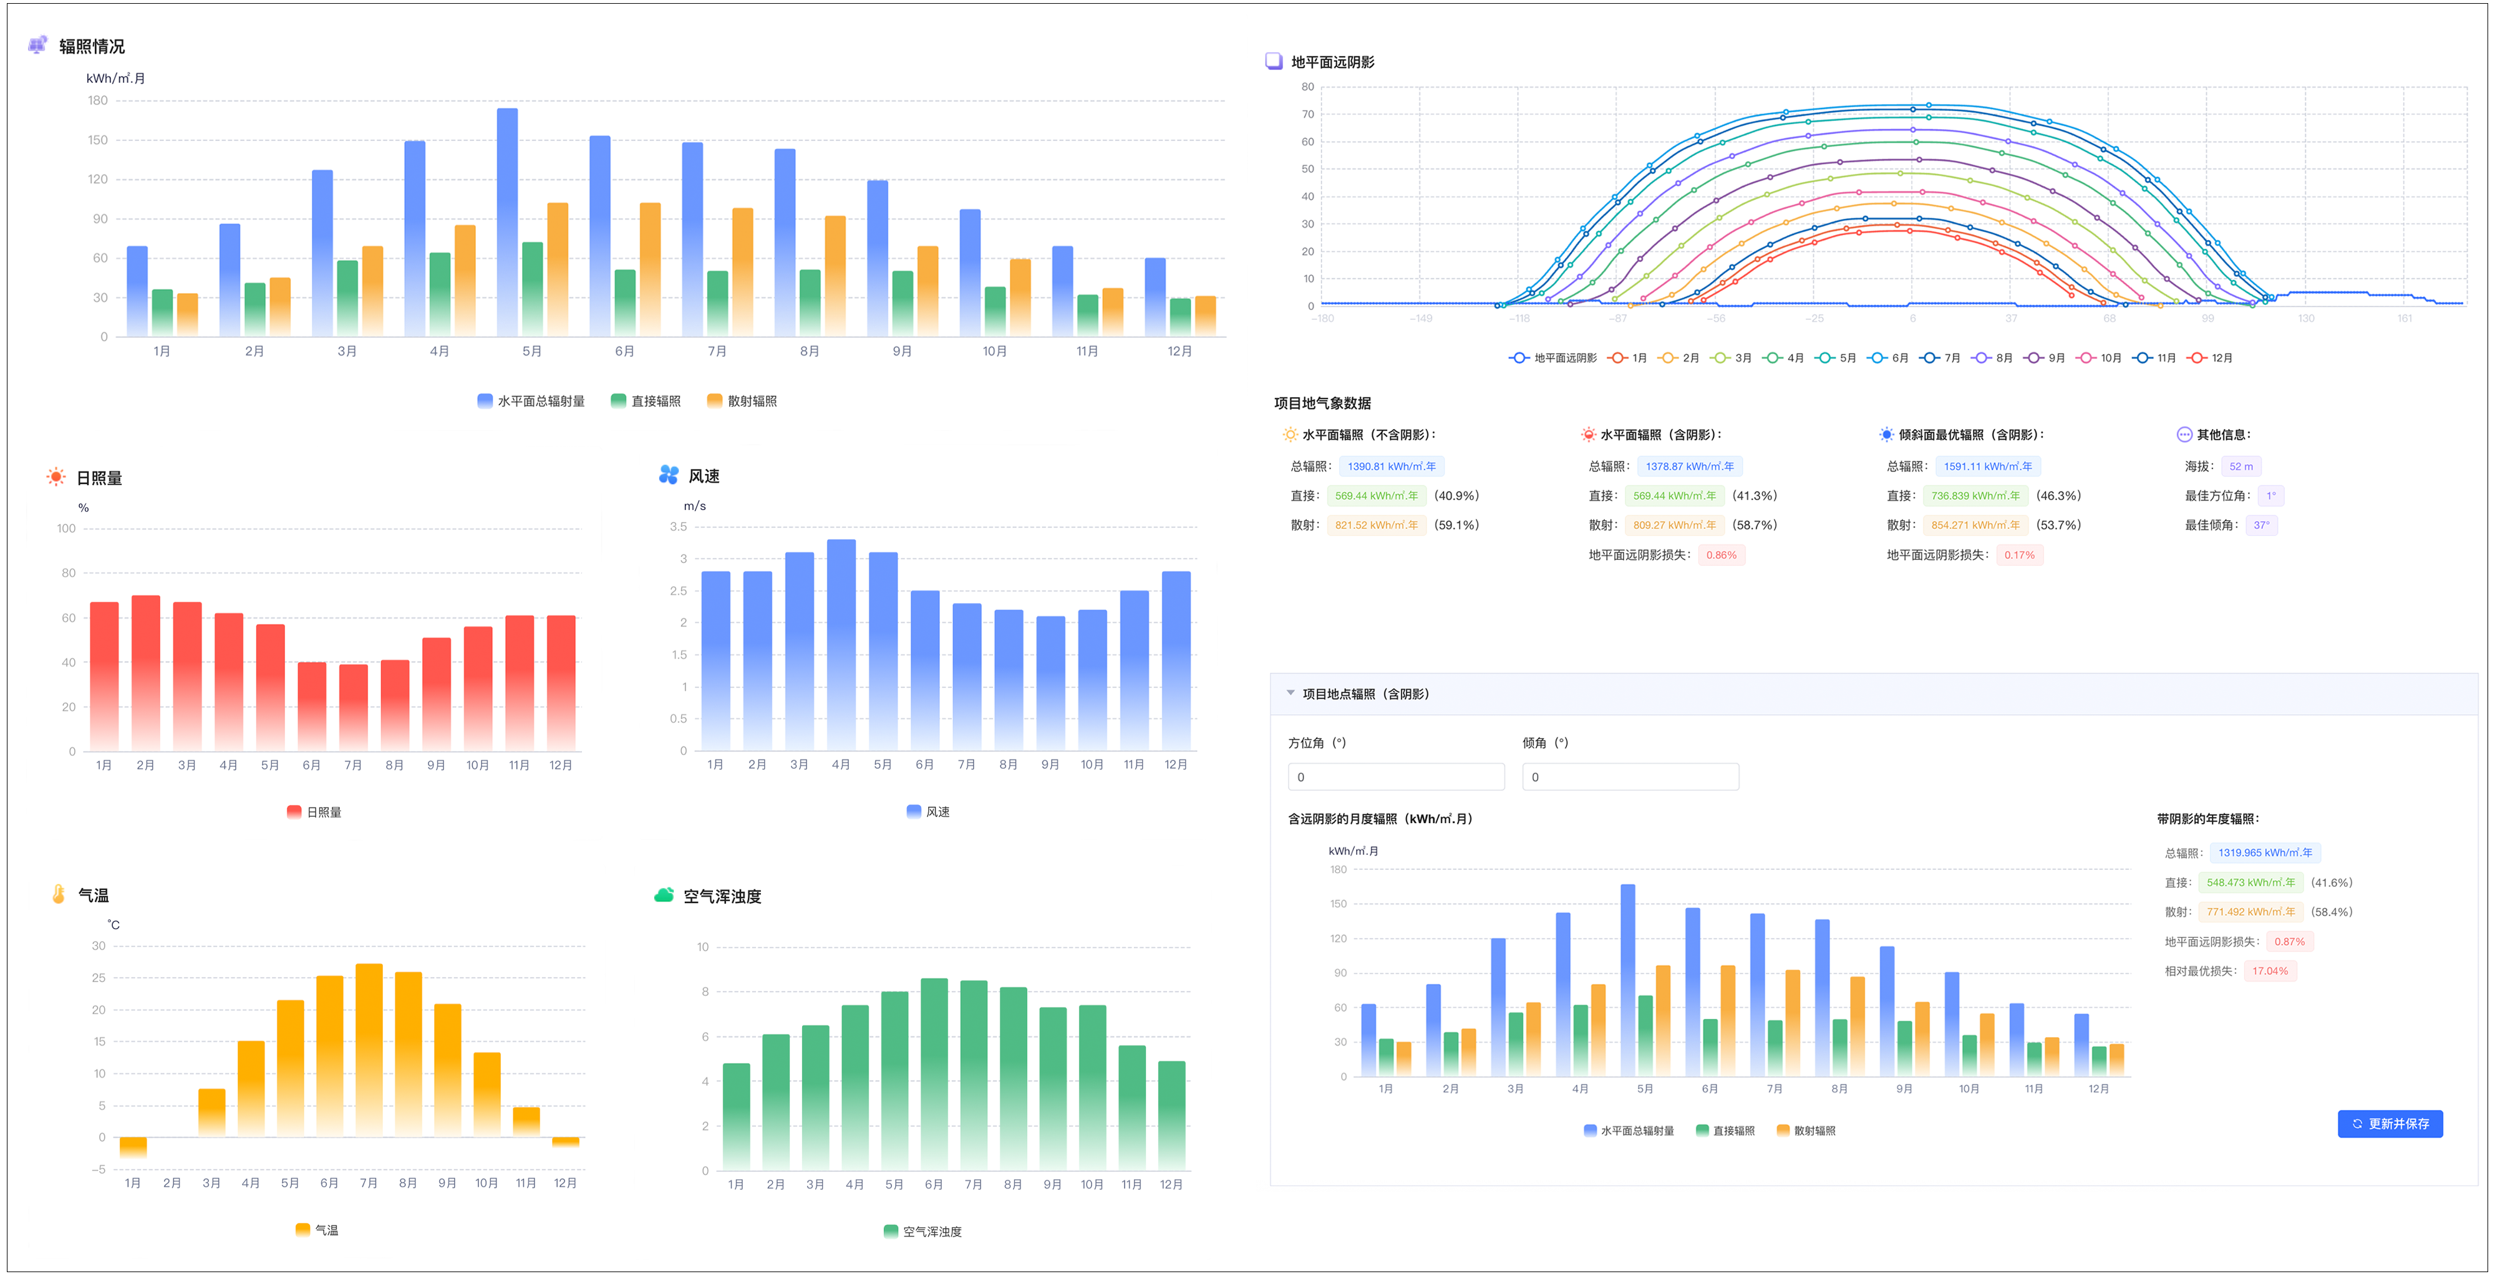2495x1279 pixels.
Task: Collapse the 项目地点辐照（含阴影）panel
Action: 1290,693
